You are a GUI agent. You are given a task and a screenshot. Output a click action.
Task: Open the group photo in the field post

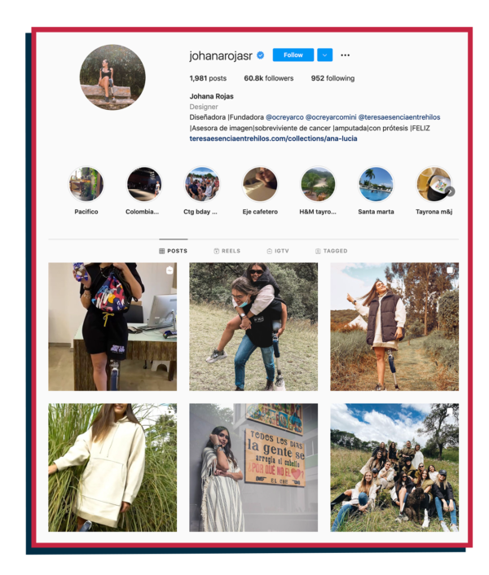pos(394,467)
